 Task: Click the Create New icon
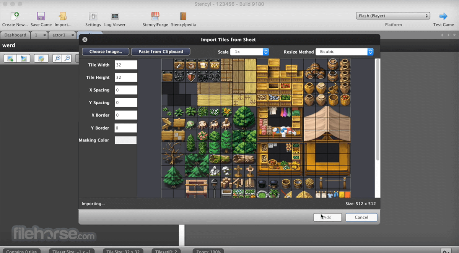click(15, 16)
